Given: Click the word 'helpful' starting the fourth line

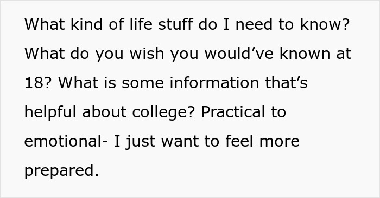Looking at the screenshot, I should tap(50, 112).
